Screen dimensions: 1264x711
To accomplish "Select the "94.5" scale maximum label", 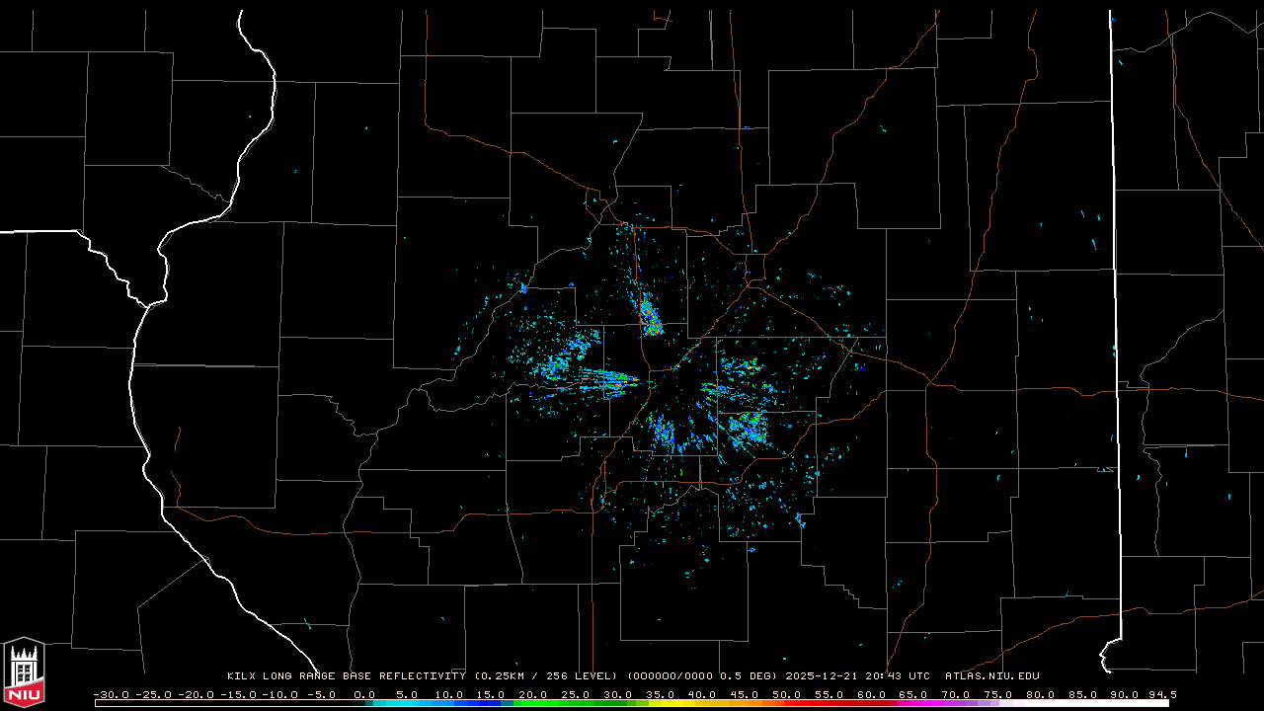I will point(1162,694).
